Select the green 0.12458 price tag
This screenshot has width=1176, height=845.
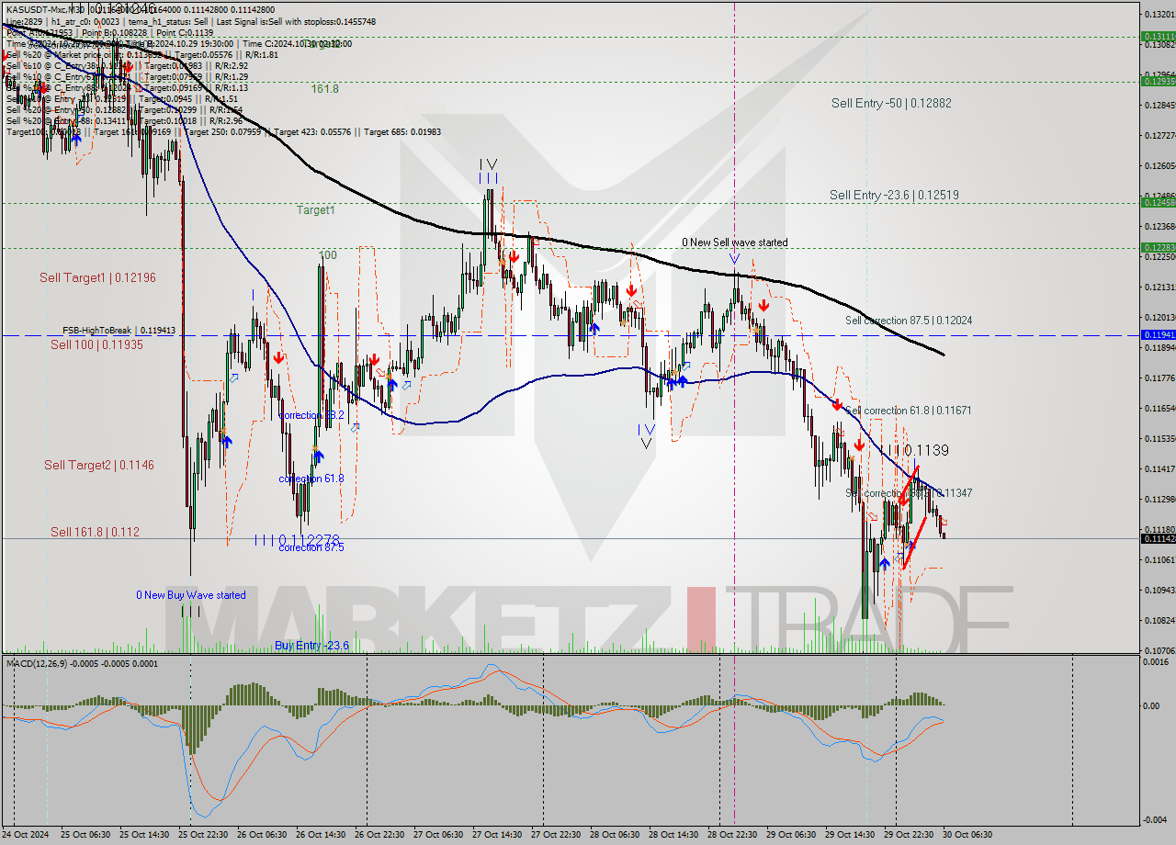[1158, 202]
